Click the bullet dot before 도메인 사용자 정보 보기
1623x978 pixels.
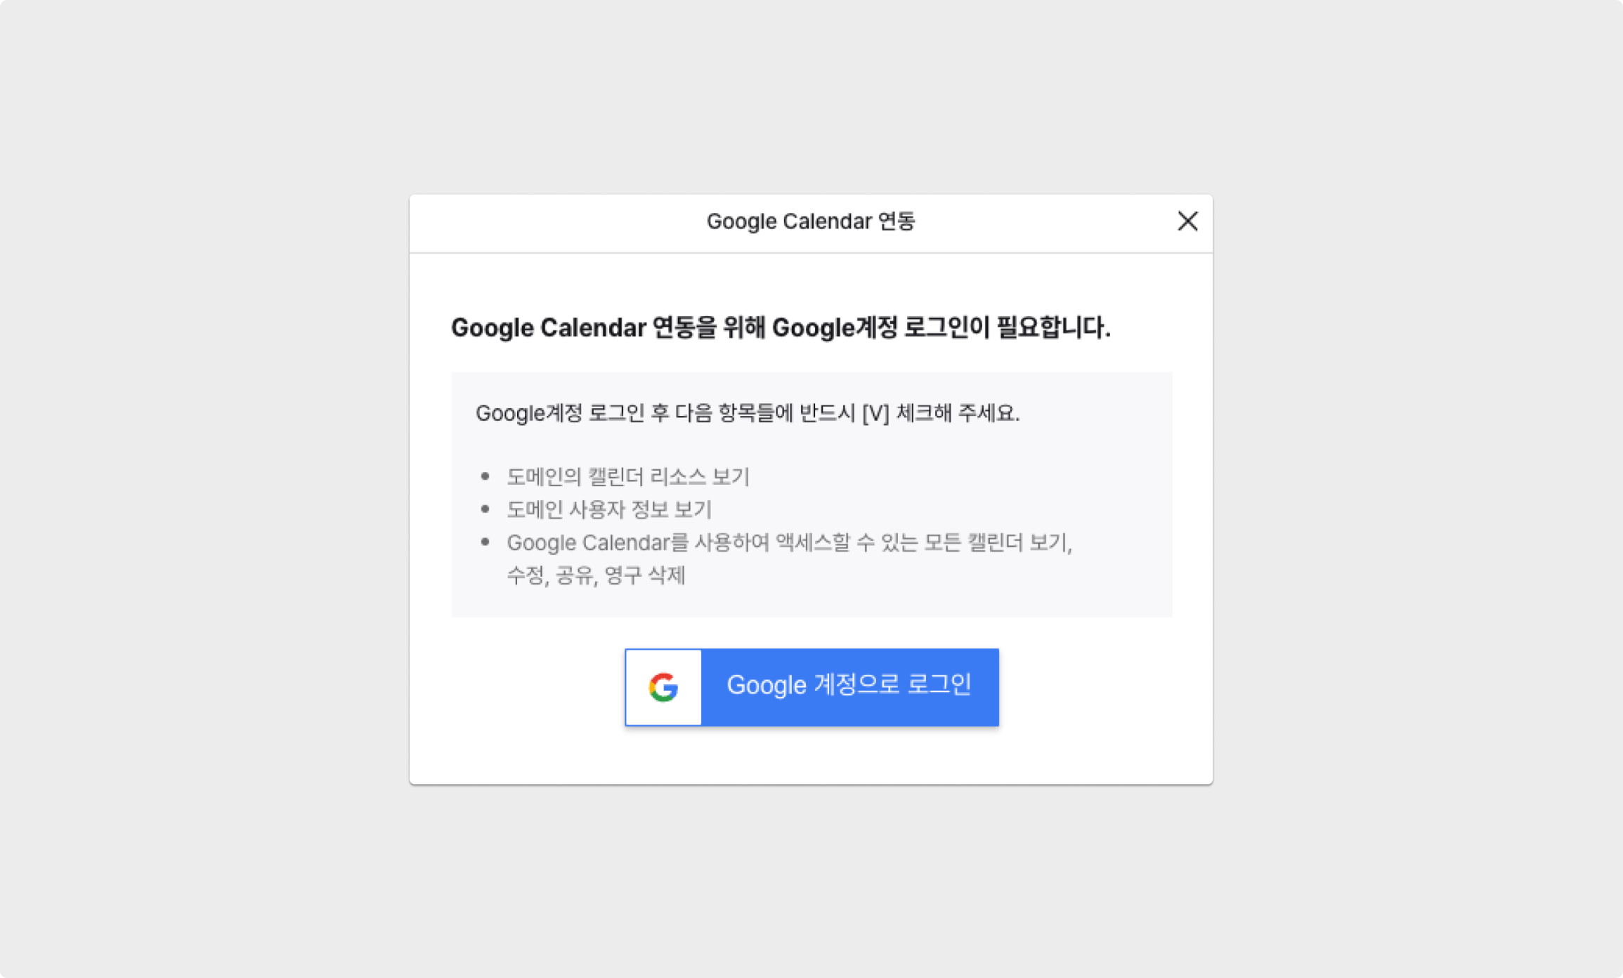point(485,509)
